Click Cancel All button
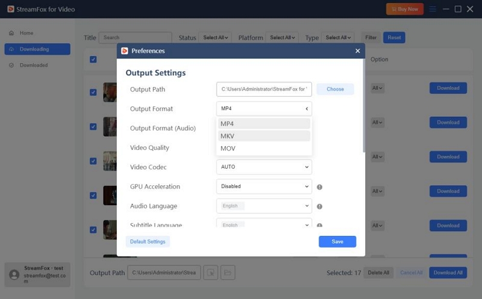 coord(411,273)
